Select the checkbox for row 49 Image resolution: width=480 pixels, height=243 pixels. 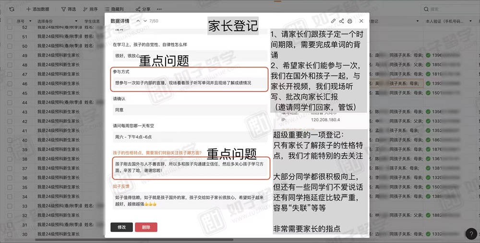pos(10,55)
